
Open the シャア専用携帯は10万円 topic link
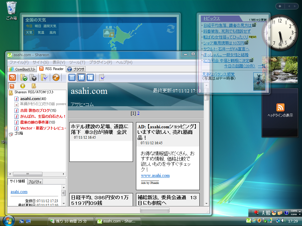[224, 43]
